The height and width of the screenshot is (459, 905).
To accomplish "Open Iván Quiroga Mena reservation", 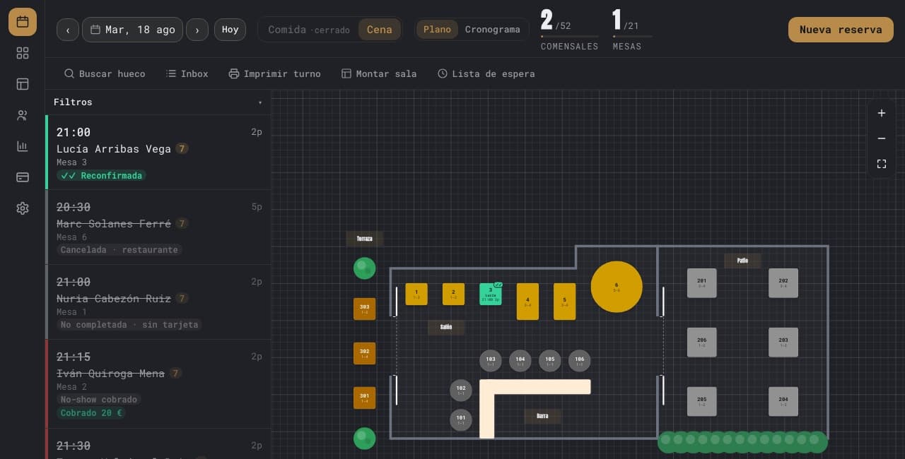I will pyautogui.click(x=158, y=384).
